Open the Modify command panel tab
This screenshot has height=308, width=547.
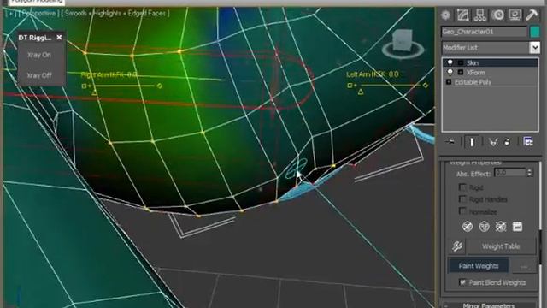463,15
